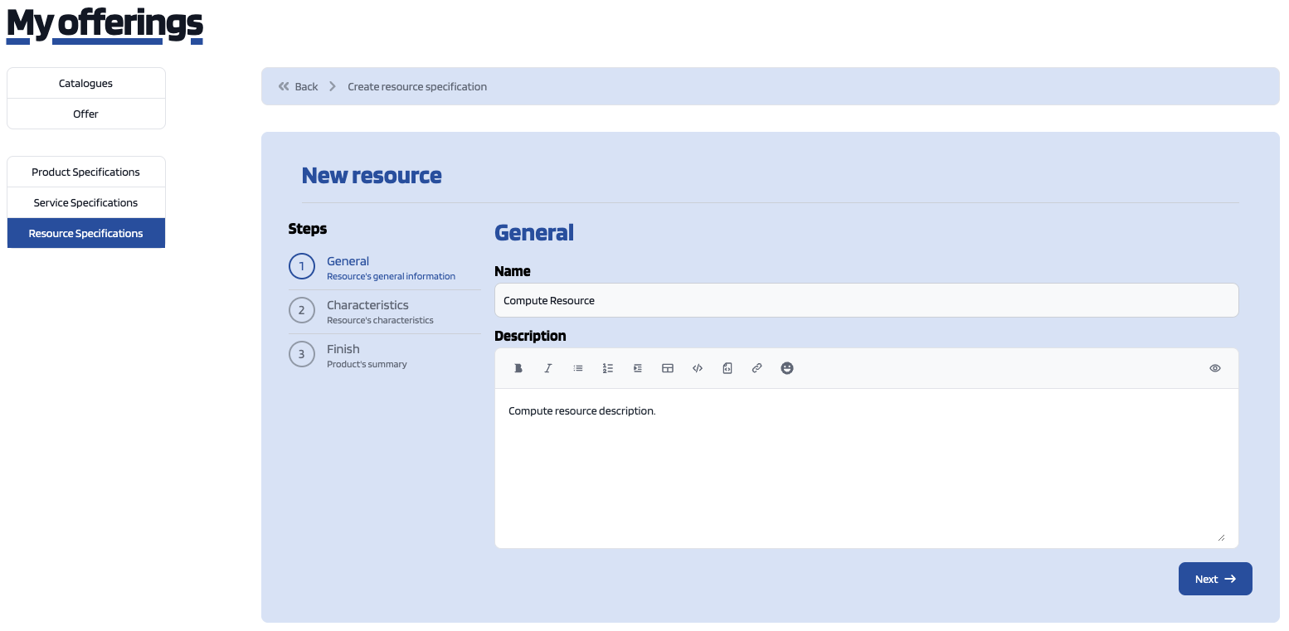
Task: Select step 1 General
Action: [x=384, y=267]
